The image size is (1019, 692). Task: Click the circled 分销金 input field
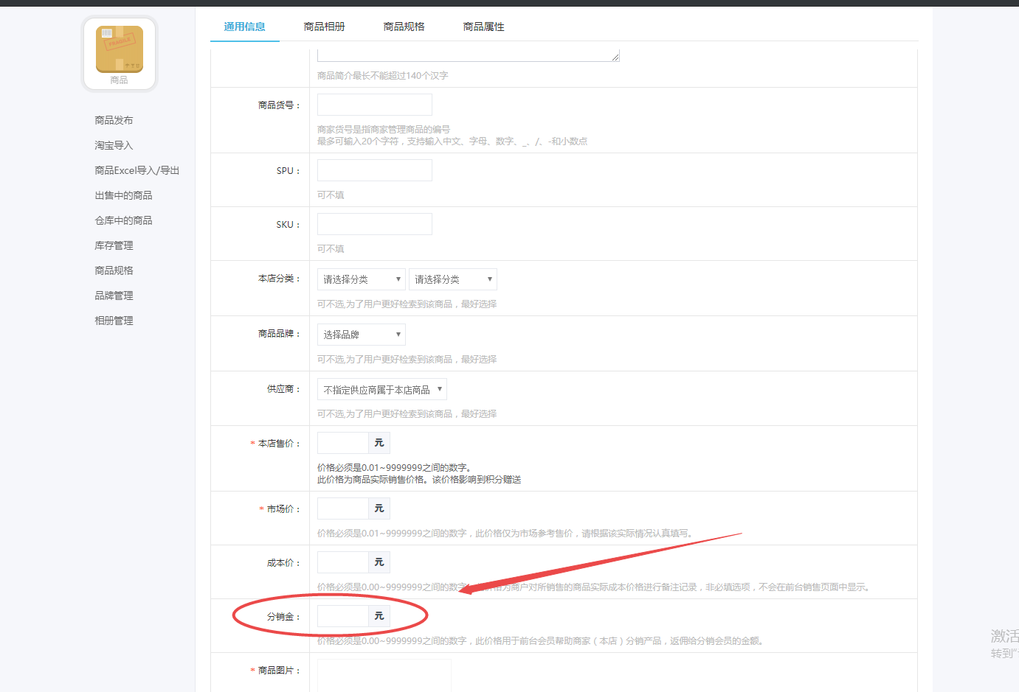pos(342,615)
